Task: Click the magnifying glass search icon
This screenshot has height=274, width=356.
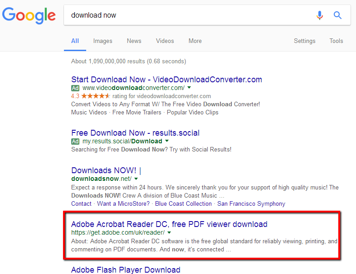Action: [337, 15]
